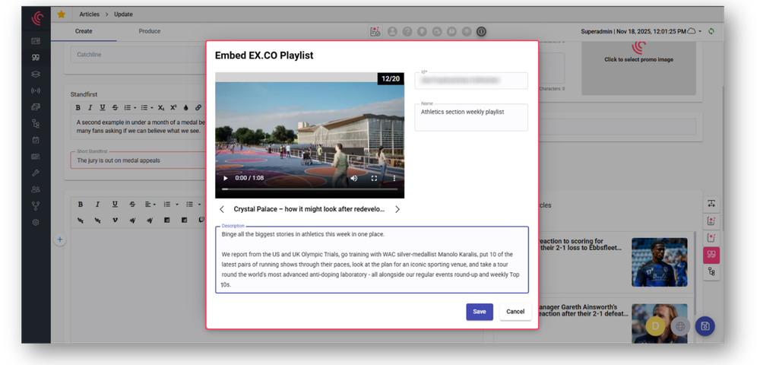Screen dimensions: 760x365
Task: Open the wrench tools icon in sidebar
Action: pos(36,173)
